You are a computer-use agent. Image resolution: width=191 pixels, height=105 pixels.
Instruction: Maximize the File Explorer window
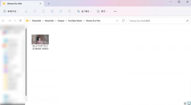(x=179, y=2)
